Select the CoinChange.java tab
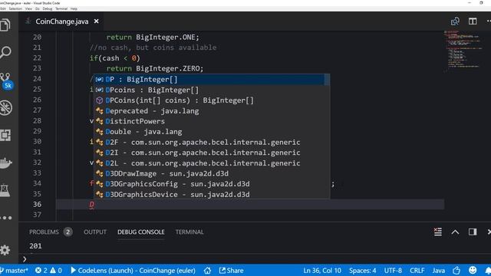Screen dimensions: 491x276 point(61,21)
